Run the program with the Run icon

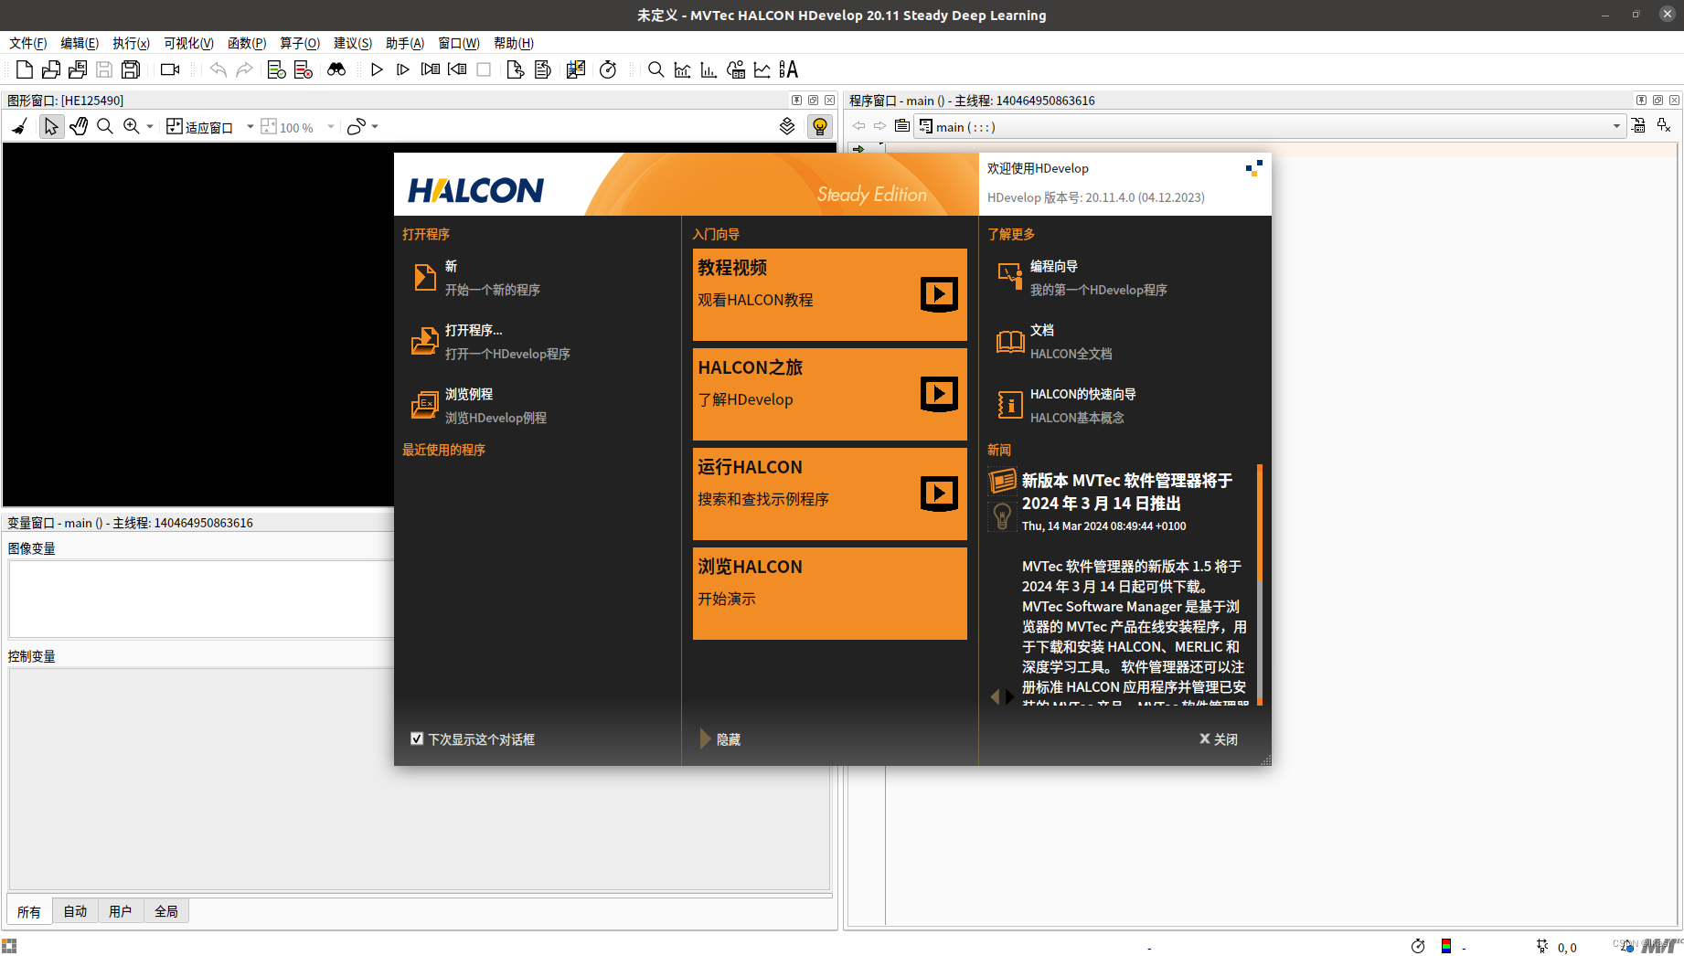pos(377,69)
